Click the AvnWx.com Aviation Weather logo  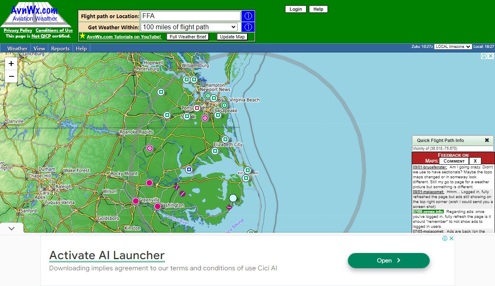pos(35,14)
